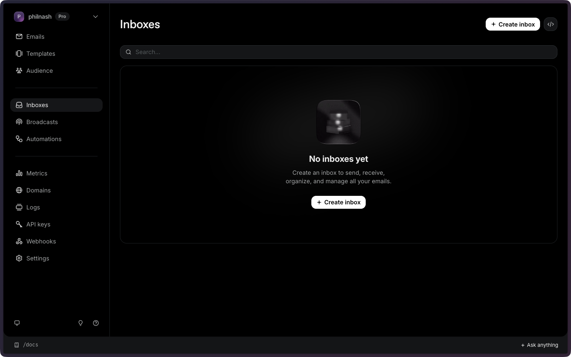Click the "Pro" plan badge
The height and width of the screenshot is (357, 571).
click(62, 16)
